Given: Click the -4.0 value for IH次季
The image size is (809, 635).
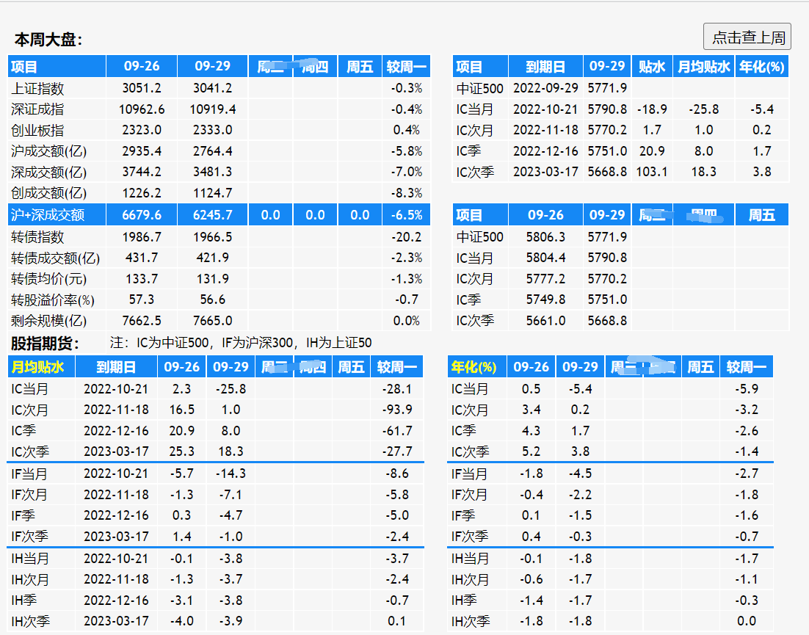Looking at the screenshot, I should [x=181, y=621].
